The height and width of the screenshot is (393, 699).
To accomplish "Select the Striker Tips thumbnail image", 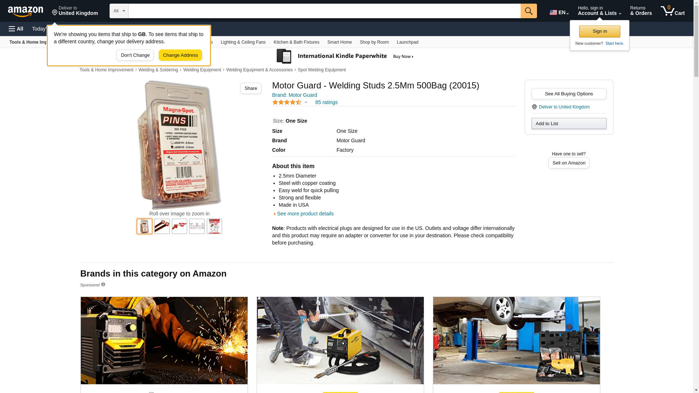I will tap(179, 226).
